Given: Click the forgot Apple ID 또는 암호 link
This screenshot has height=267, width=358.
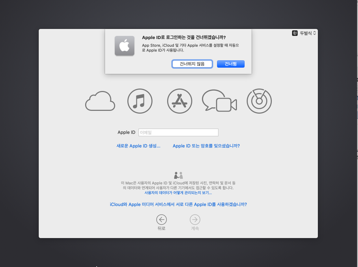Looking at the screenshot, I should [206, 146].
